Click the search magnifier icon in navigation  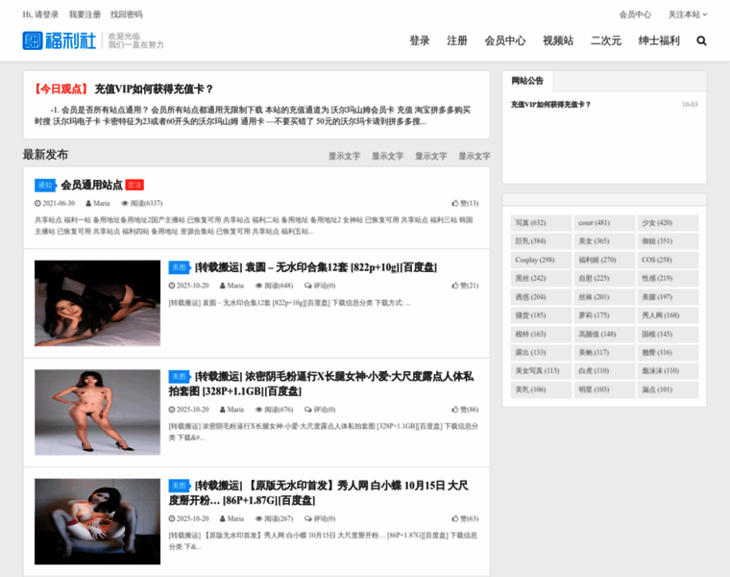[701, 41]
